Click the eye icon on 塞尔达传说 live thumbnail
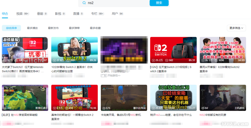 103,108
